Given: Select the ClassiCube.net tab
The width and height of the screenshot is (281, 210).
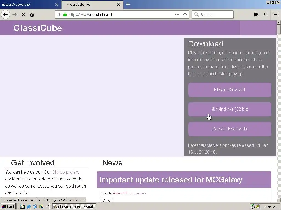Looking at the screenshot, I should click(x=92, y=4).
